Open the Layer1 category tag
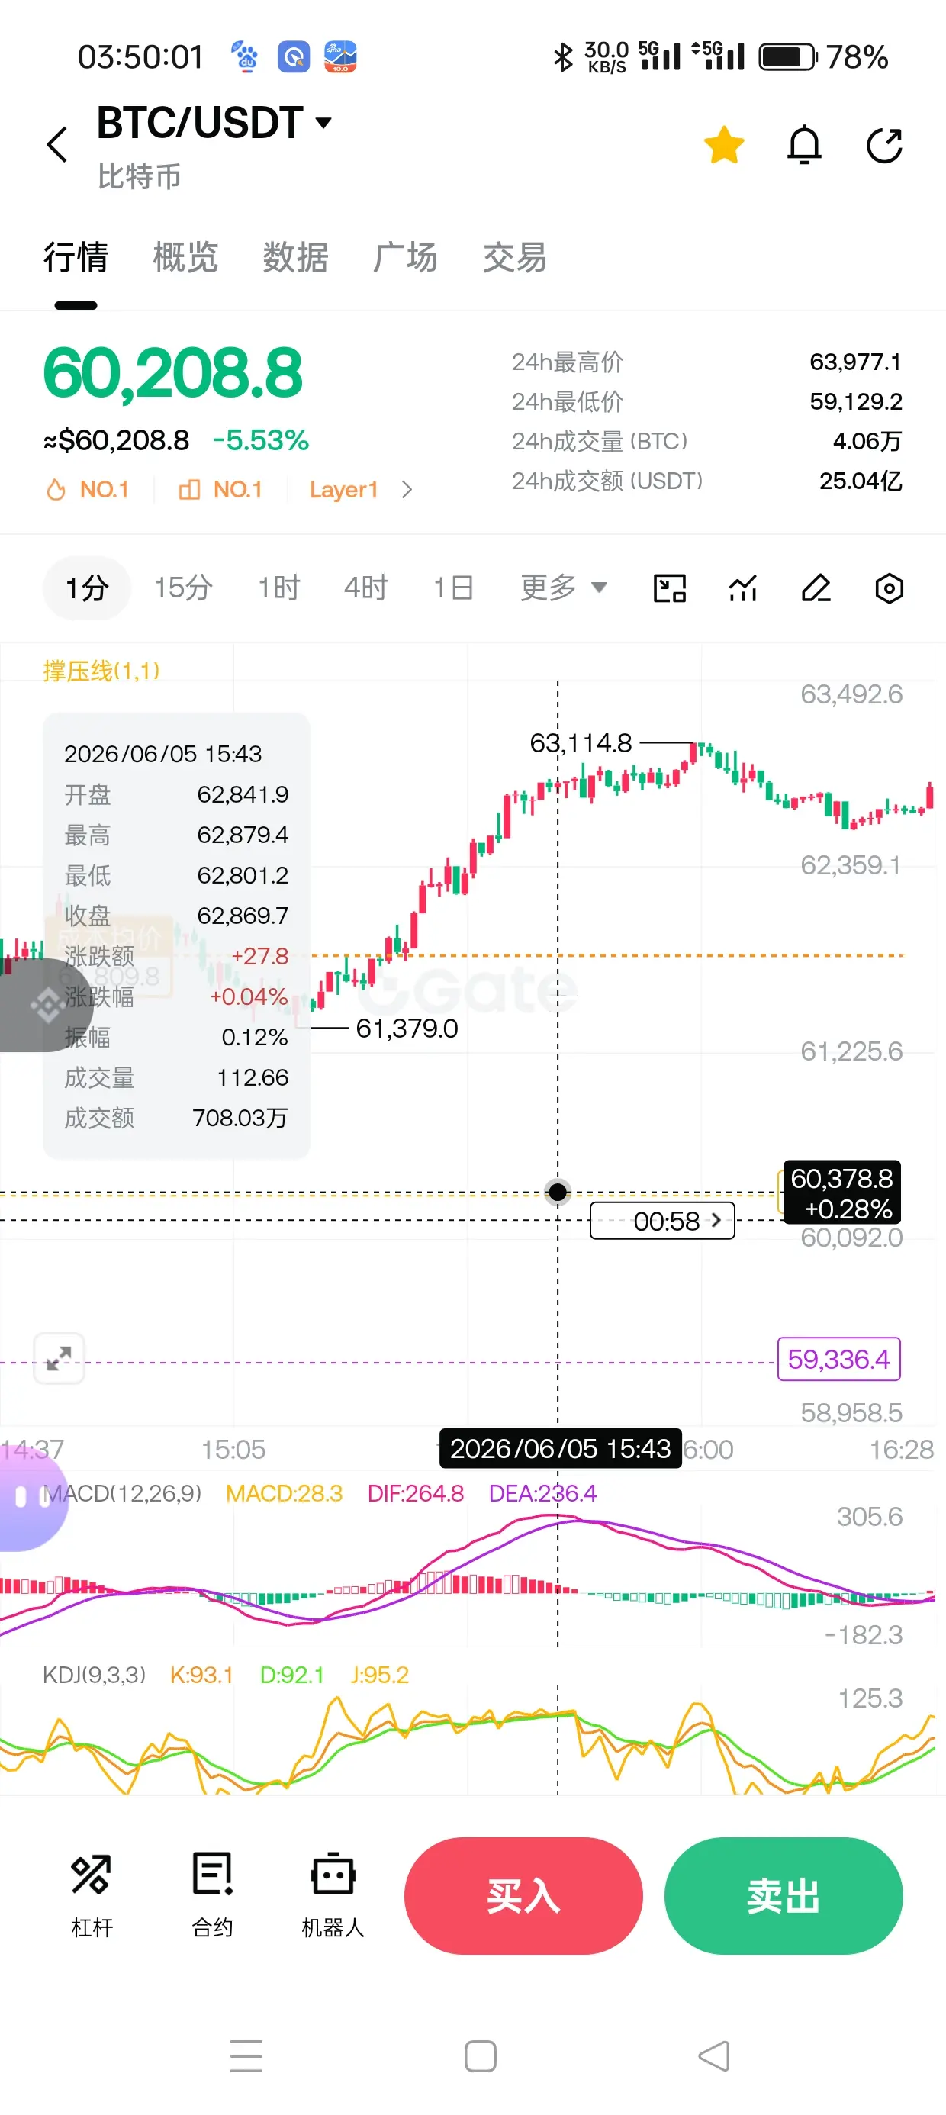 343,489
